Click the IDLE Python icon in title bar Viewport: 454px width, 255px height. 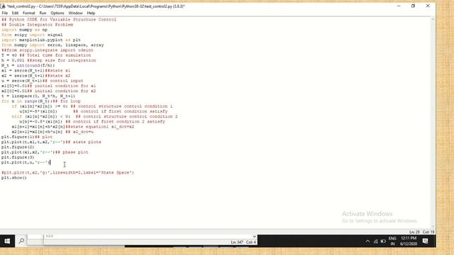[x=3, y=6]
